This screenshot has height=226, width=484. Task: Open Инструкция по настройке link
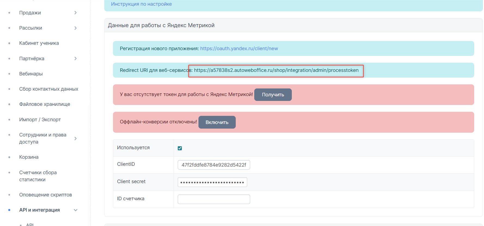click(x=141, y=4)
